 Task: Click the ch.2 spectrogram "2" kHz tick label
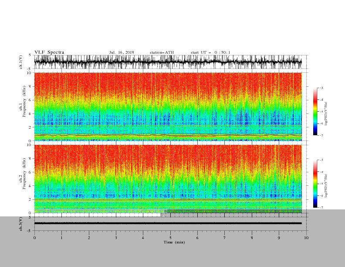[30, 199]
